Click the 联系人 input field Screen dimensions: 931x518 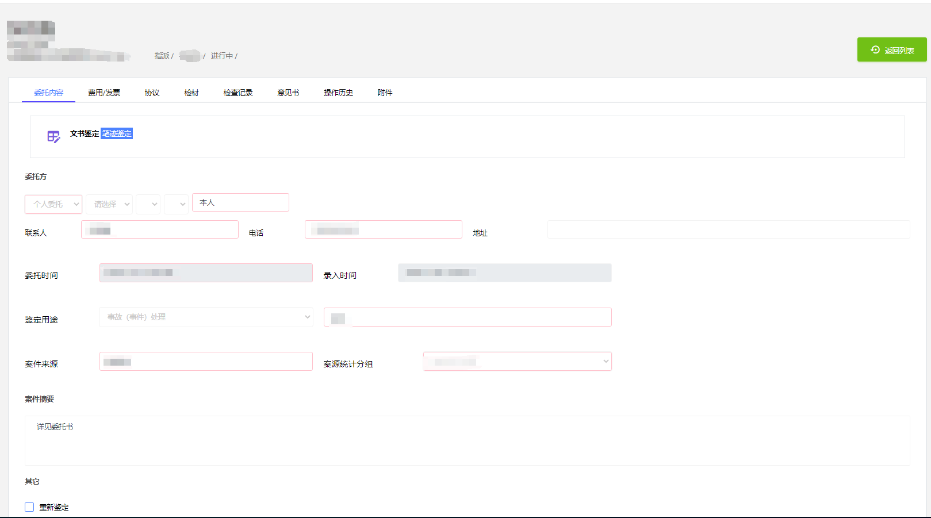pyautogui.click(x=160, y=229)
